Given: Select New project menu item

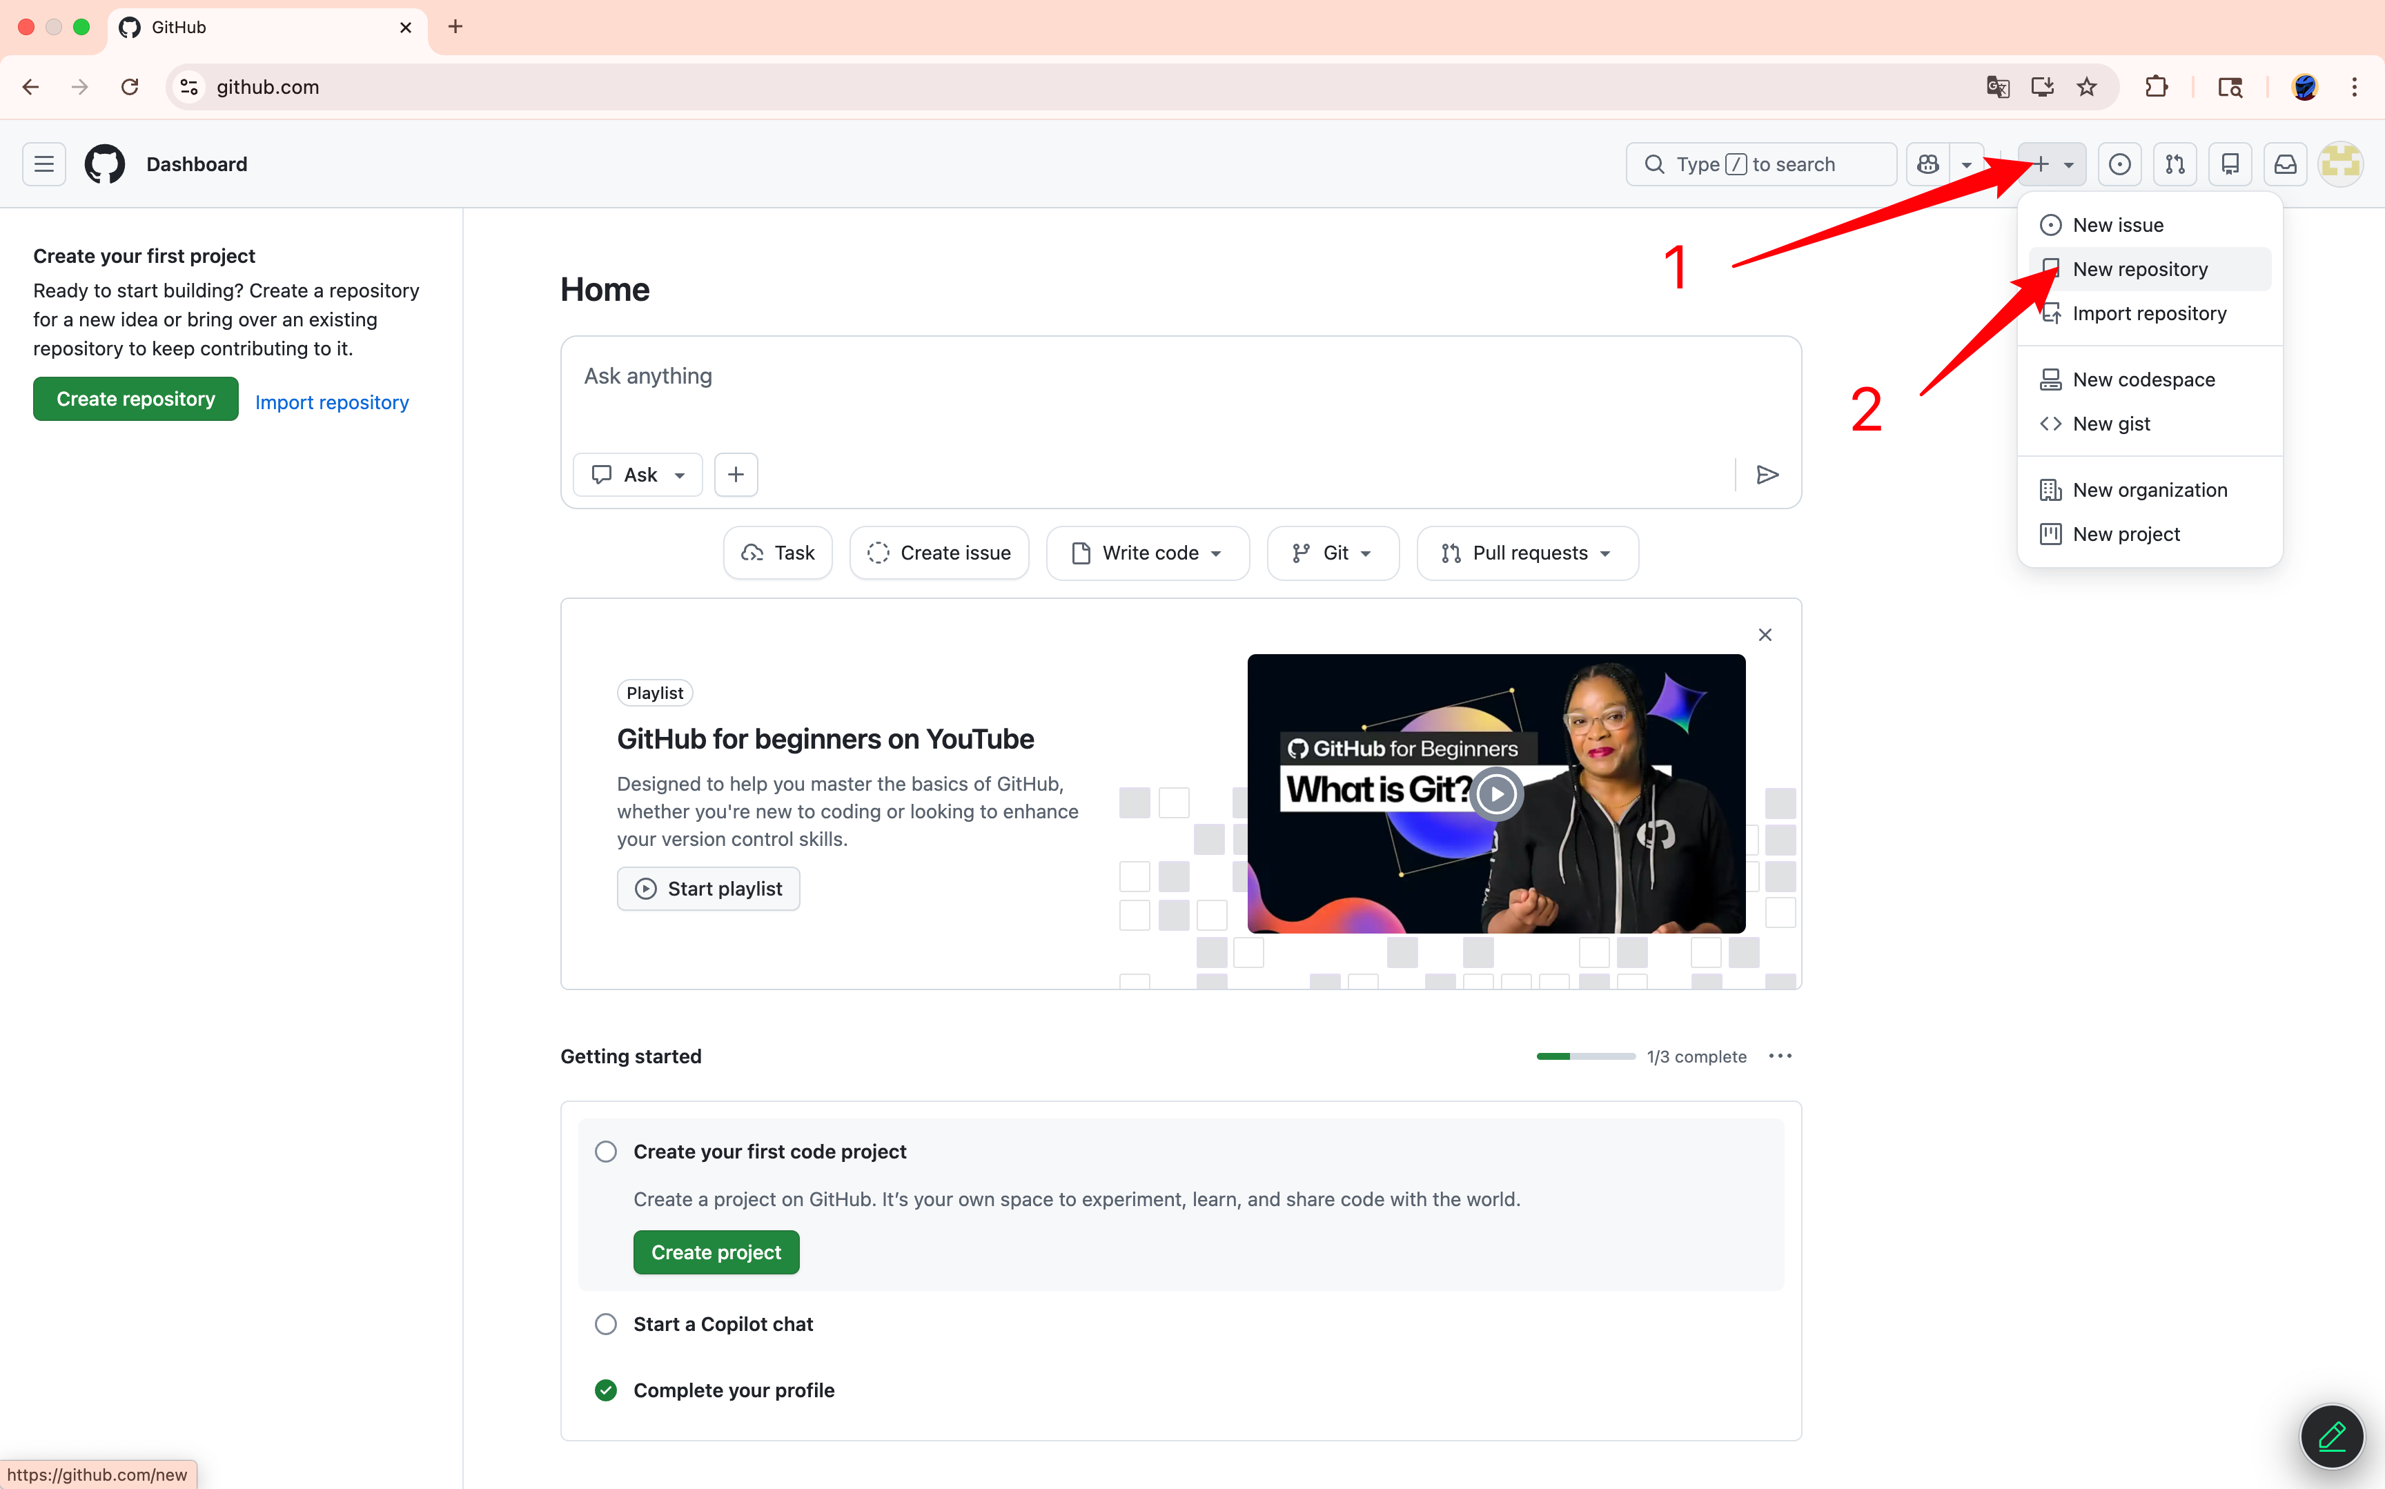Looking at the screenshot, I should pos(2150,534).
